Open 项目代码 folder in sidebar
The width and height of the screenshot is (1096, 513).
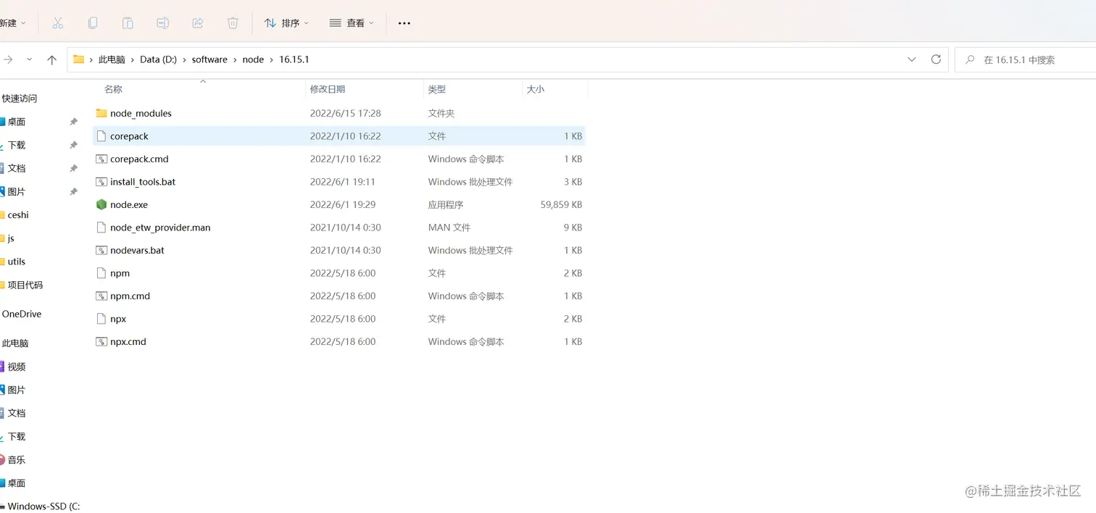(x=25, y=285)
